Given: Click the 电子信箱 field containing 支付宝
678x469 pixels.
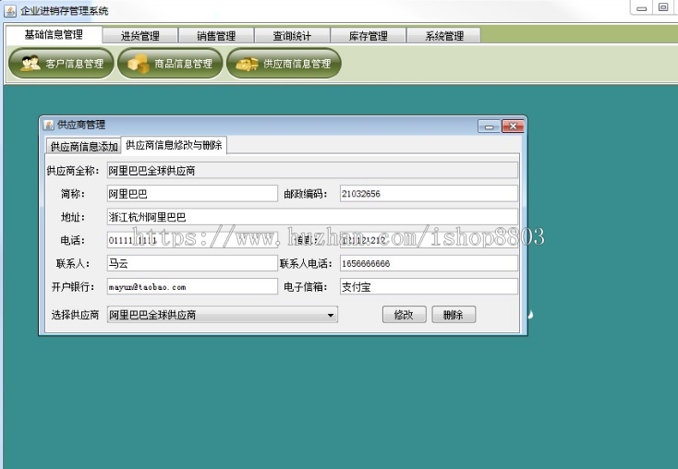Looking at the screenshot, I should [x=429, y=286].
